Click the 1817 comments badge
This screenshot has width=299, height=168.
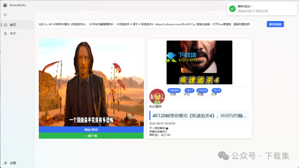(189, 91)
